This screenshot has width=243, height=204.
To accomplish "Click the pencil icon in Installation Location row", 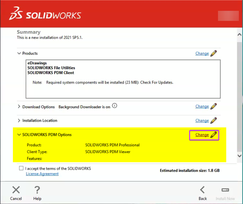I will pyautogui.click(x=214, y=120).
